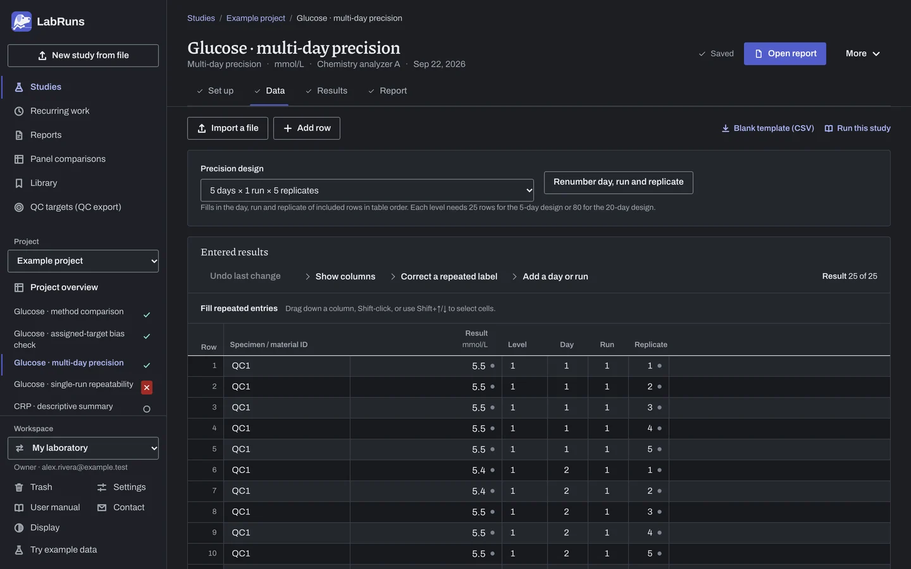
Task: Click Renumber day, run and replicate
Action: tap(619, 183)
